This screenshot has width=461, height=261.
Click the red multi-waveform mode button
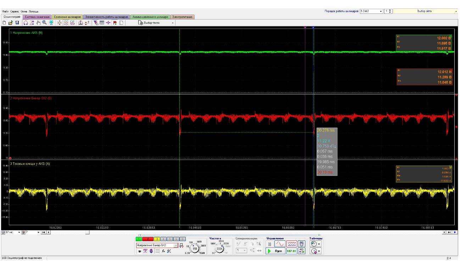291,244
